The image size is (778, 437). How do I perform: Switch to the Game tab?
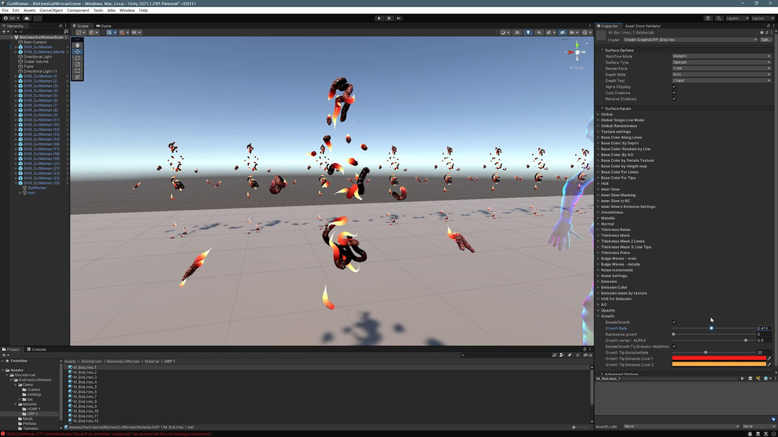pos(104,26)
